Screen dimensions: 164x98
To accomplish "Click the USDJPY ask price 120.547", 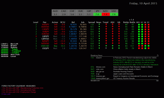I will click(83, 48).
